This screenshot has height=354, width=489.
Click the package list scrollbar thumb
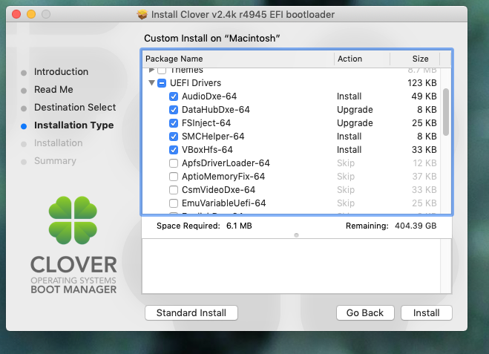pos(446,112)
